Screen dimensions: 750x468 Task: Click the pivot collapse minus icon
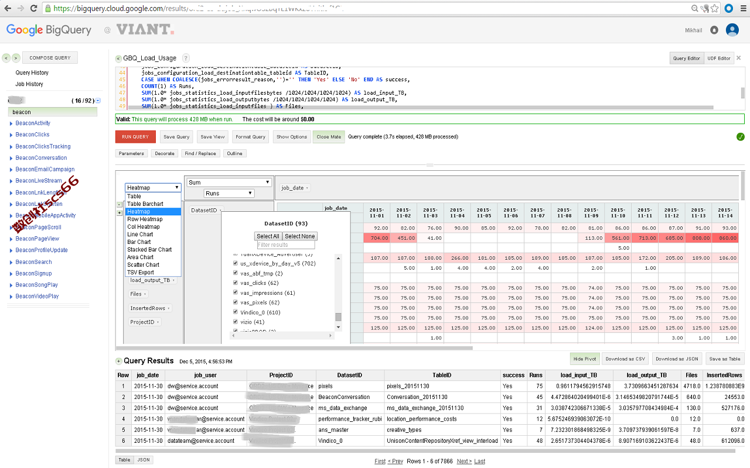tap(120, 205)
